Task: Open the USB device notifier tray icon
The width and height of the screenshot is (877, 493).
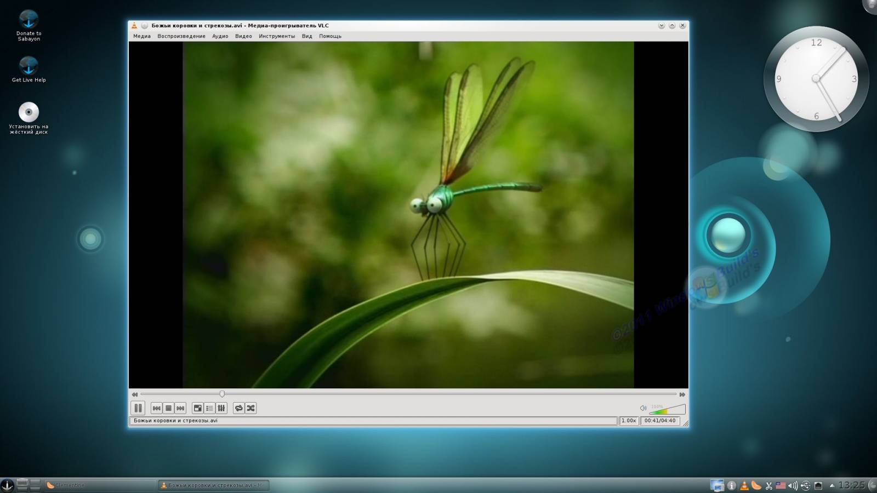Action: pos(806,485)
